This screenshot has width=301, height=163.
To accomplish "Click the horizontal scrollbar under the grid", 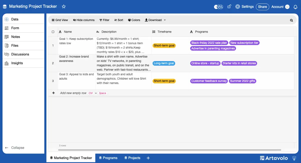I will [x=169, y=150].
